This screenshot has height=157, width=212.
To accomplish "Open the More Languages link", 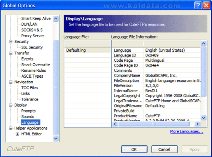I will 186,131.
